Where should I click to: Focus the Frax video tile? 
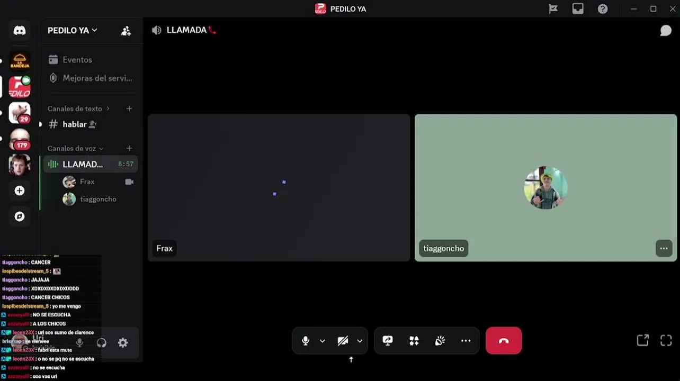279,188
